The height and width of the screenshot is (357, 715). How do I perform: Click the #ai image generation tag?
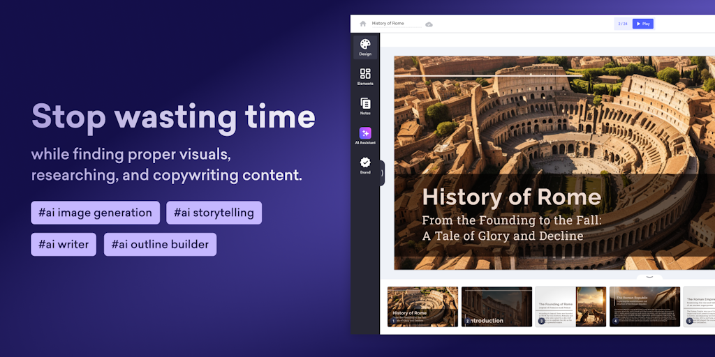click(x=95, y=213)
